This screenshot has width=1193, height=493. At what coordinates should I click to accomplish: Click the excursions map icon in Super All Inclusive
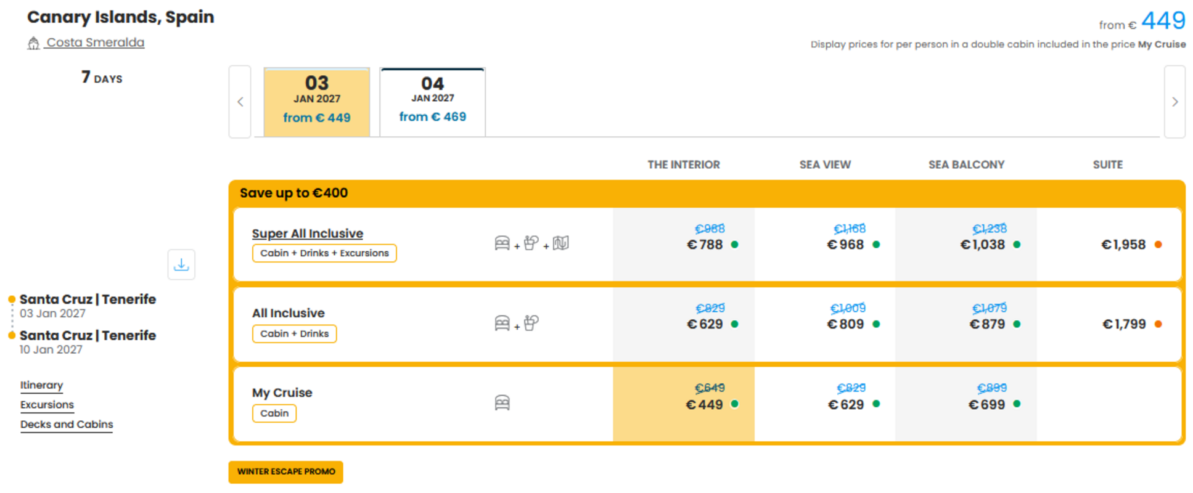pos(561,243)
